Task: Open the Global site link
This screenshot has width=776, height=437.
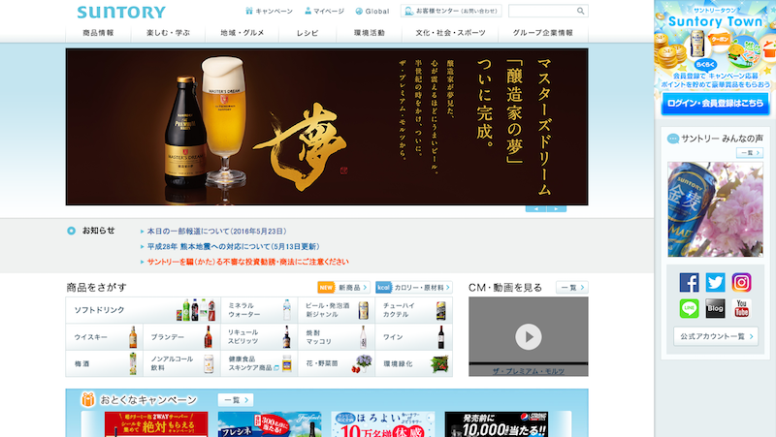Action: (x=372, y=11)
